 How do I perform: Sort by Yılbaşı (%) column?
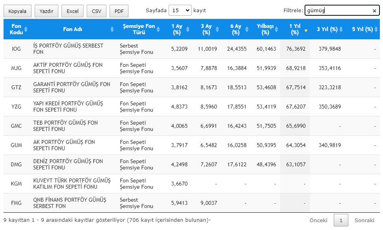pyautogui.click(x=266, y=29)
